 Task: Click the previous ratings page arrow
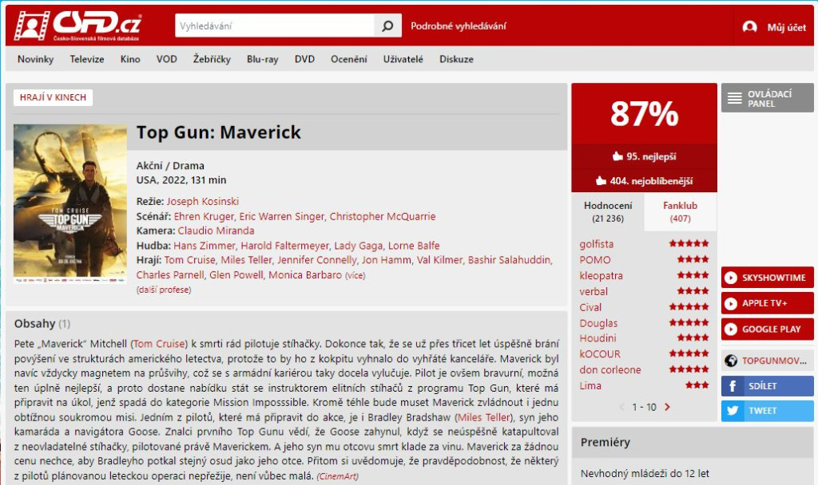click(x=621, y=407)
